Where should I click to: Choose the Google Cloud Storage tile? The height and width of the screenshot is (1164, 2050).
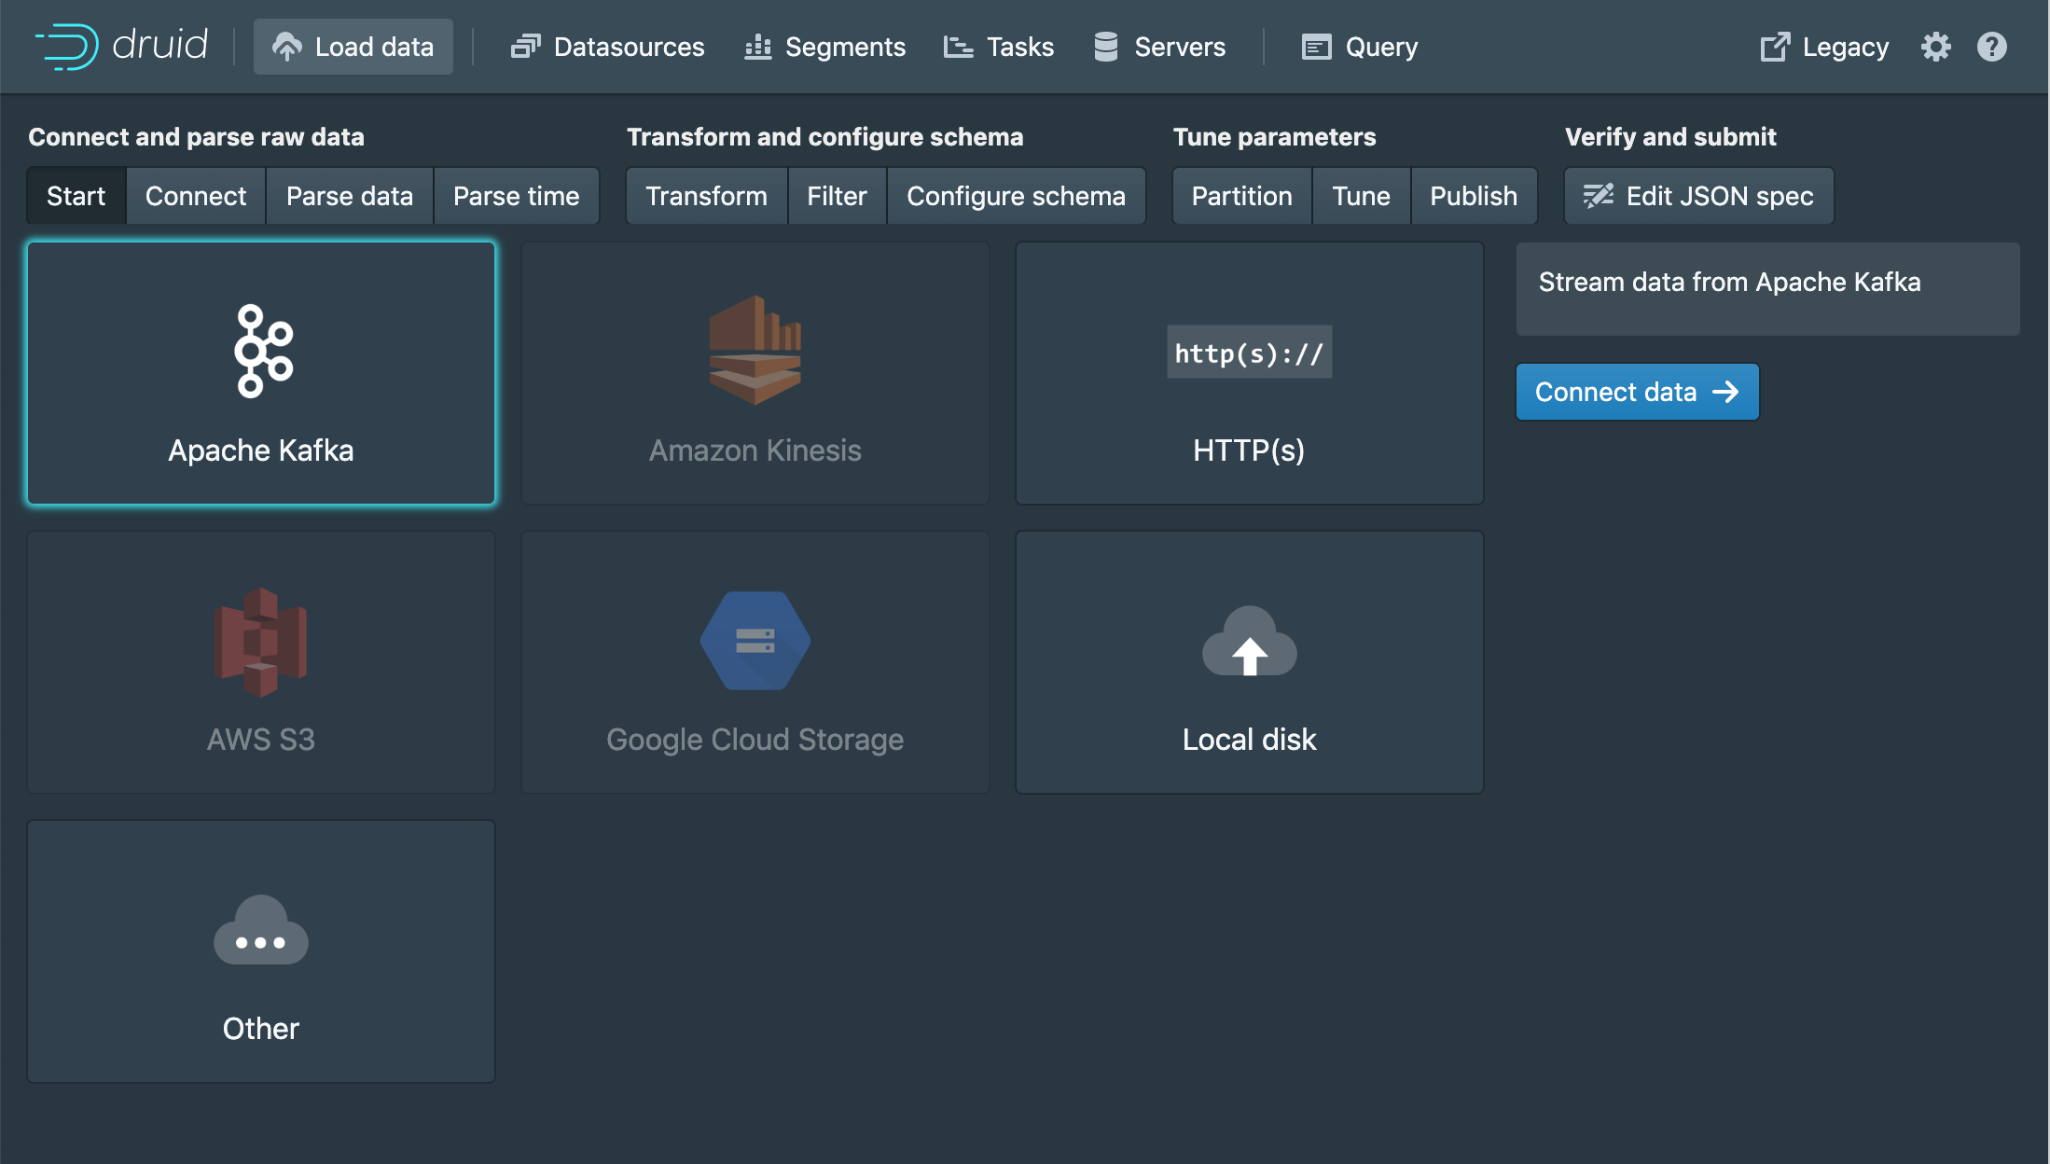(x=755, y=662)
